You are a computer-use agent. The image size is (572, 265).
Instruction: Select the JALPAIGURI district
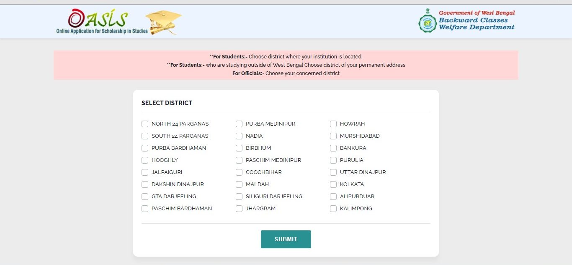(x=144, y=172)
